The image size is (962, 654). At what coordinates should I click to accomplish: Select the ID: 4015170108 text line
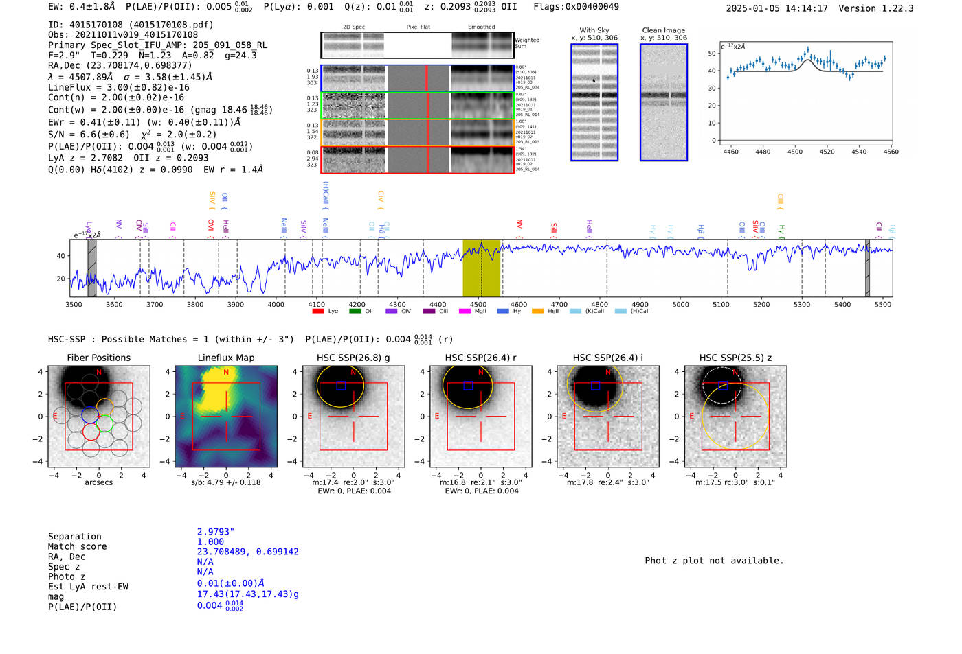click(x=131, y=25)
